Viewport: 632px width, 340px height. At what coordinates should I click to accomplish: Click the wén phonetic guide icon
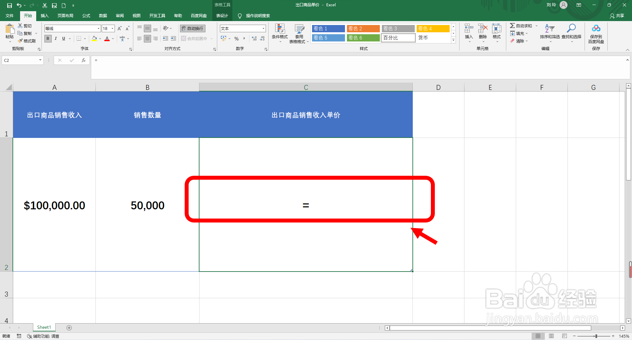click(122, 39)
